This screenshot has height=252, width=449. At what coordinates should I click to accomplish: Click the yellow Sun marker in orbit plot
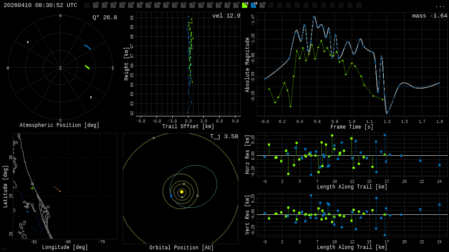182,192
